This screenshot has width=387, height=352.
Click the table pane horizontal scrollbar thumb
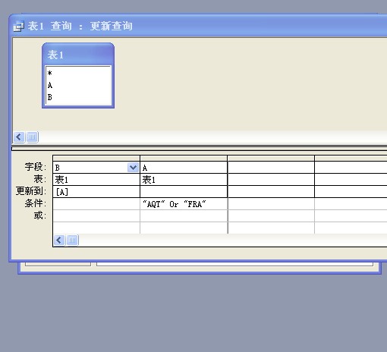pyautogui.click(x=32, y=137)
